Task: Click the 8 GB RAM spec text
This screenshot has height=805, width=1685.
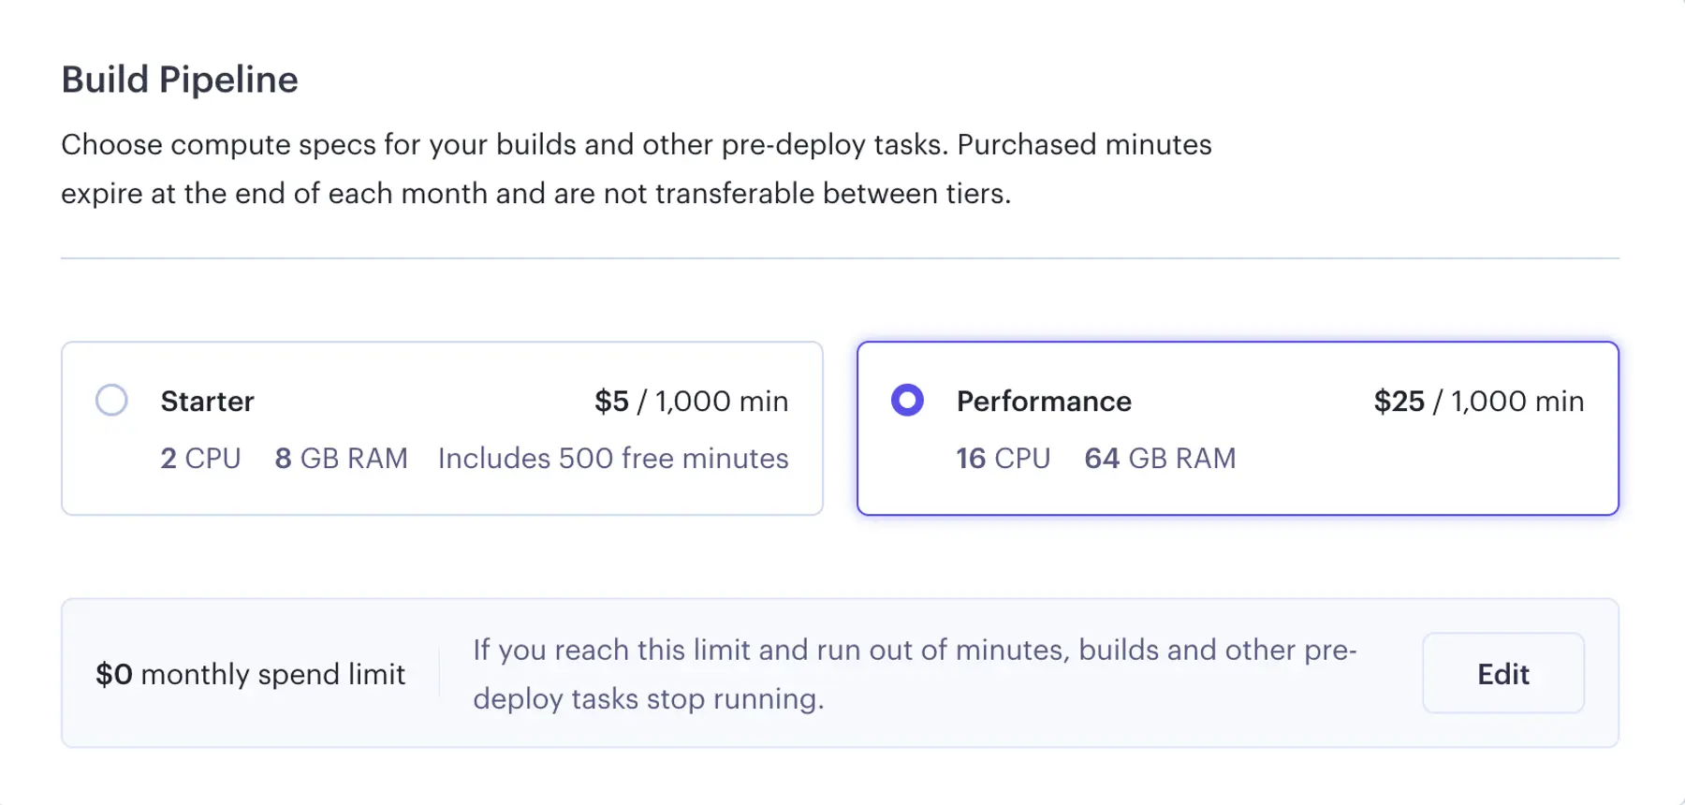Action: [341, 458]
